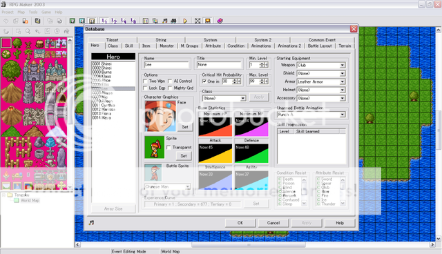
Task: Set map zoom to 1/2 scale
Action: tap(114, 21)
